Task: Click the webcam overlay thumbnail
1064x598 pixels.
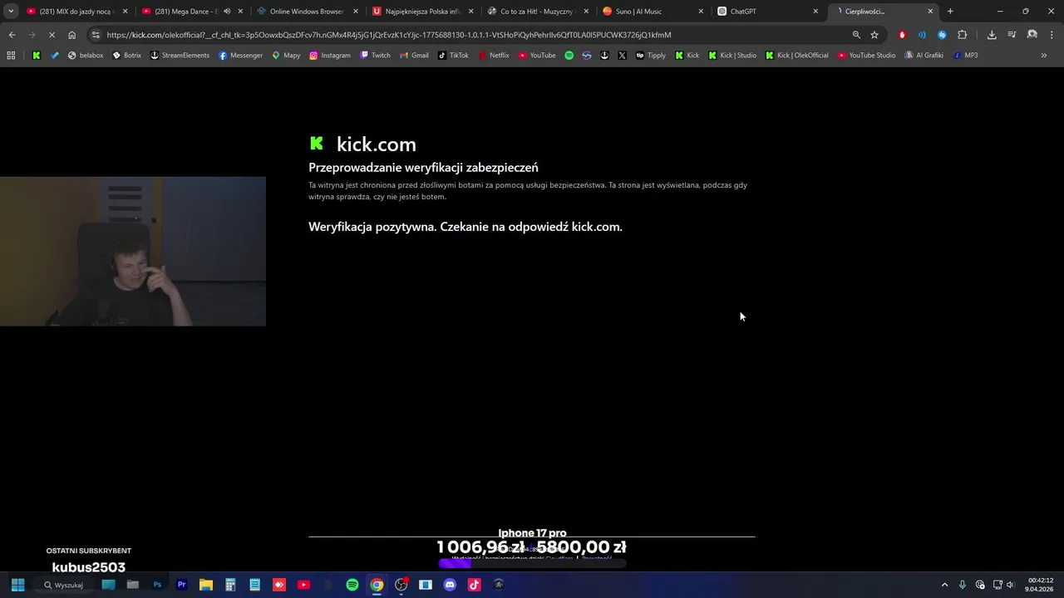Action: click(133, 251)
